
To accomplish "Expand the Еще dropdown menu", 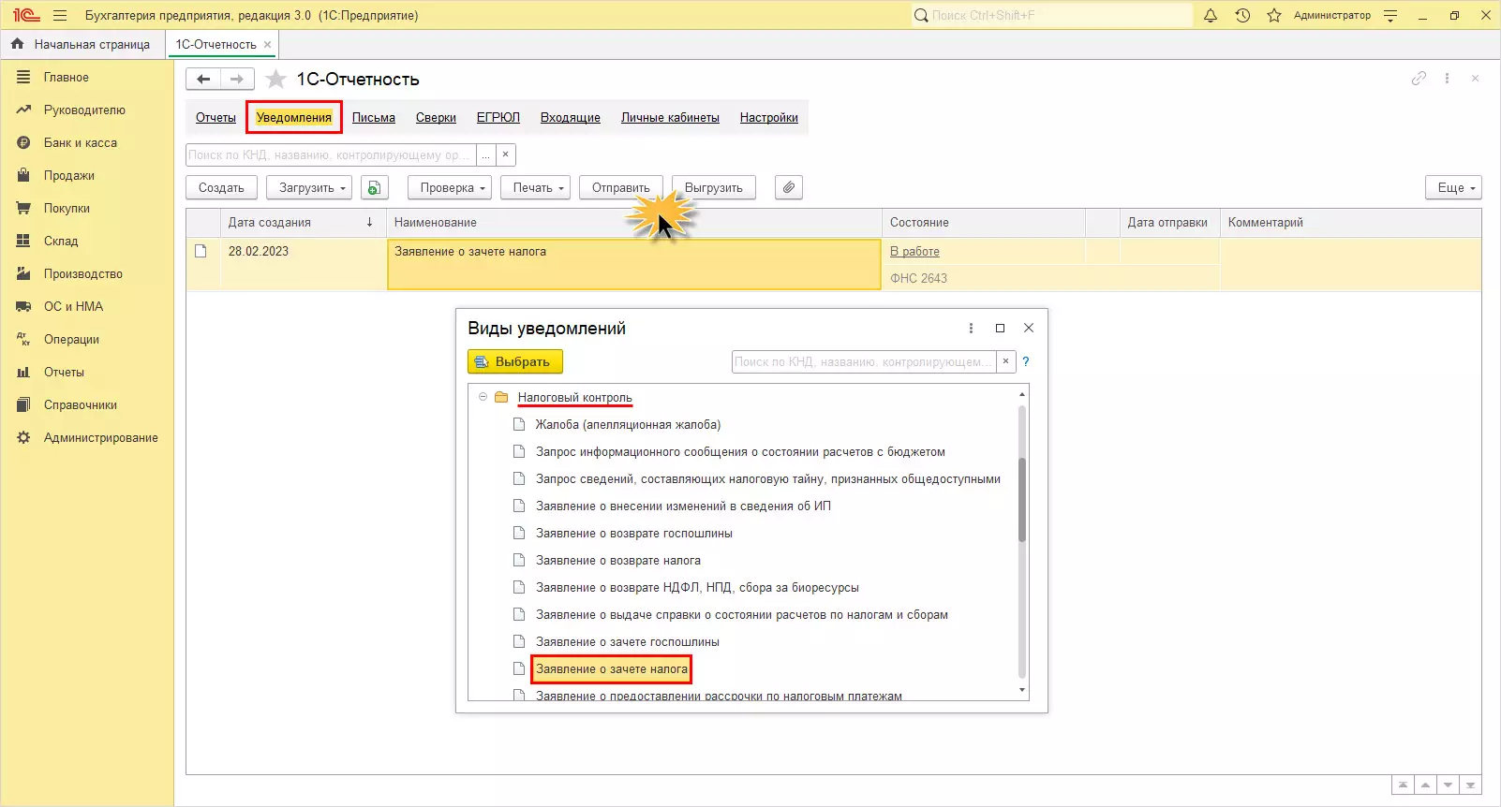I will (1453, 188).
